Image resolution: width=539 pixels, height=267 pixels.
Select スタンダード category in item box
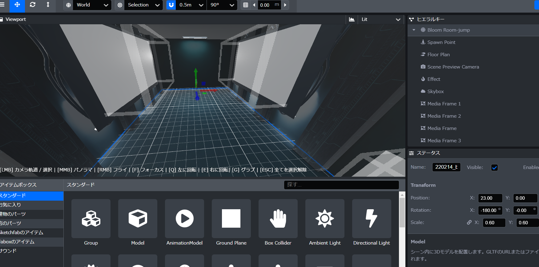coord(32,196)
